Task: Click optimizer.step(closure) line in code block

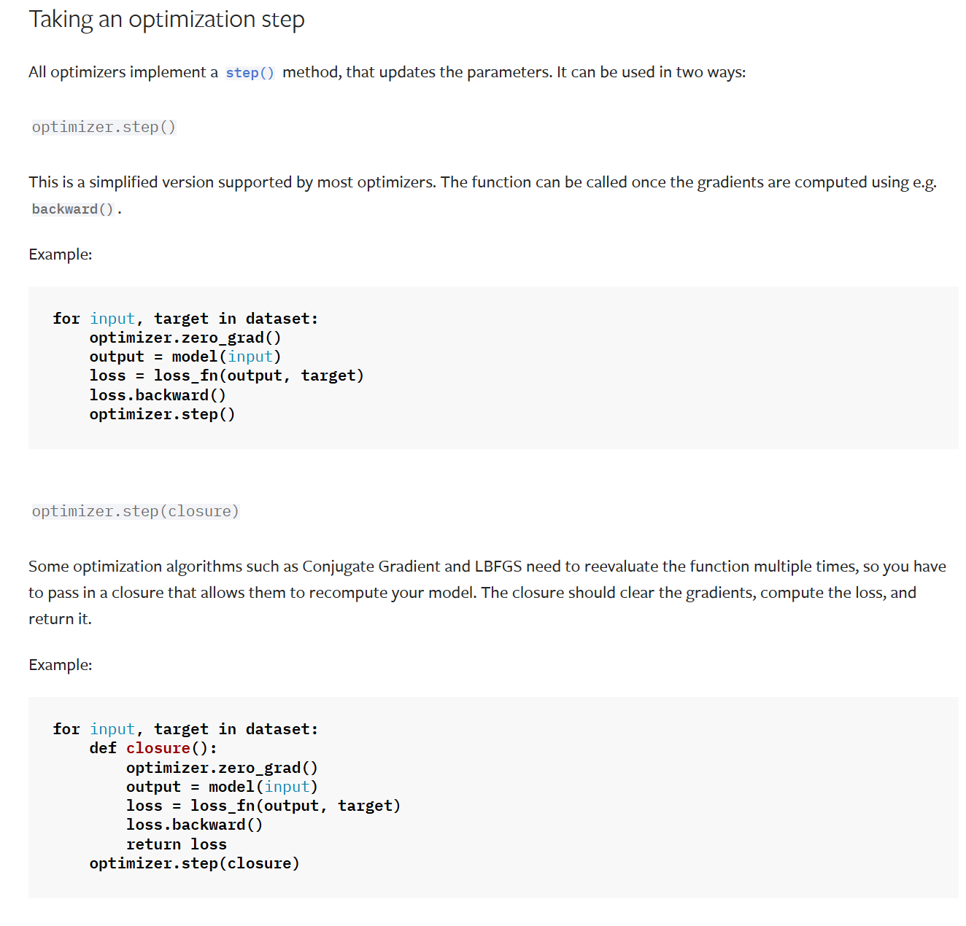Action: pyautogui.click(x=195, y=863)
